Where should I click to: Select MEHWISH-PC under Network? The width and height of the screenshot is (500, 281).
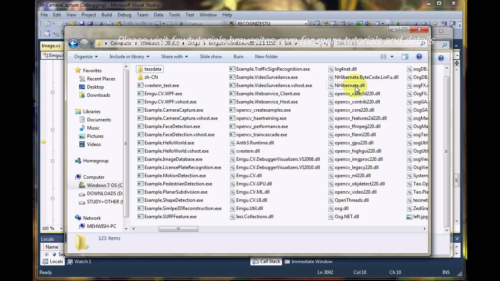(x=97, y=226)
